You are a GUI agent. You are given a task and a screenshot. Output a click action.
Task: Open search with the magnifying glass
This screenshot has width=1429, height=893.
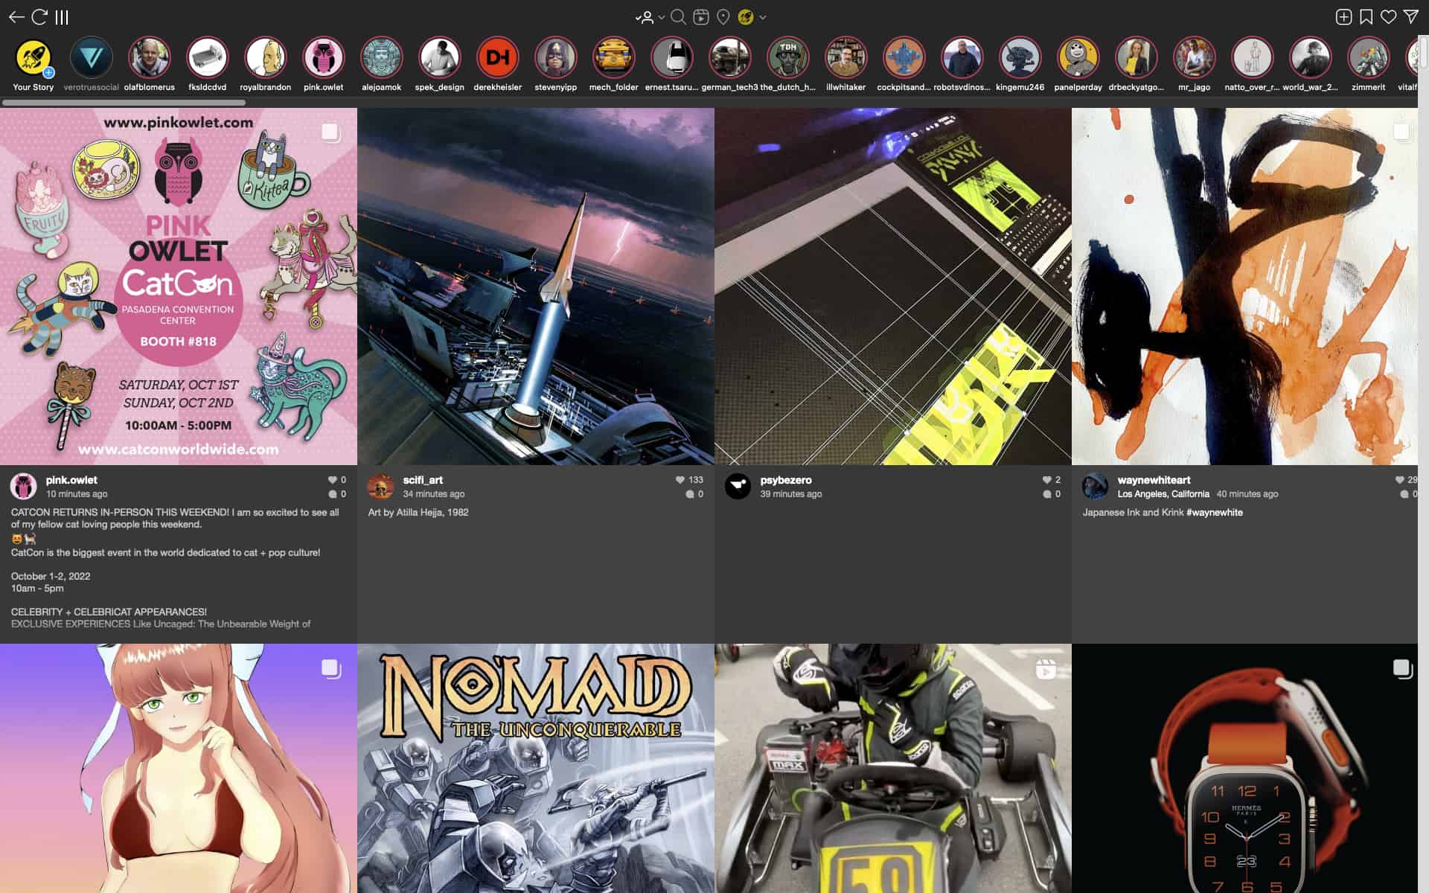[678, 16]
